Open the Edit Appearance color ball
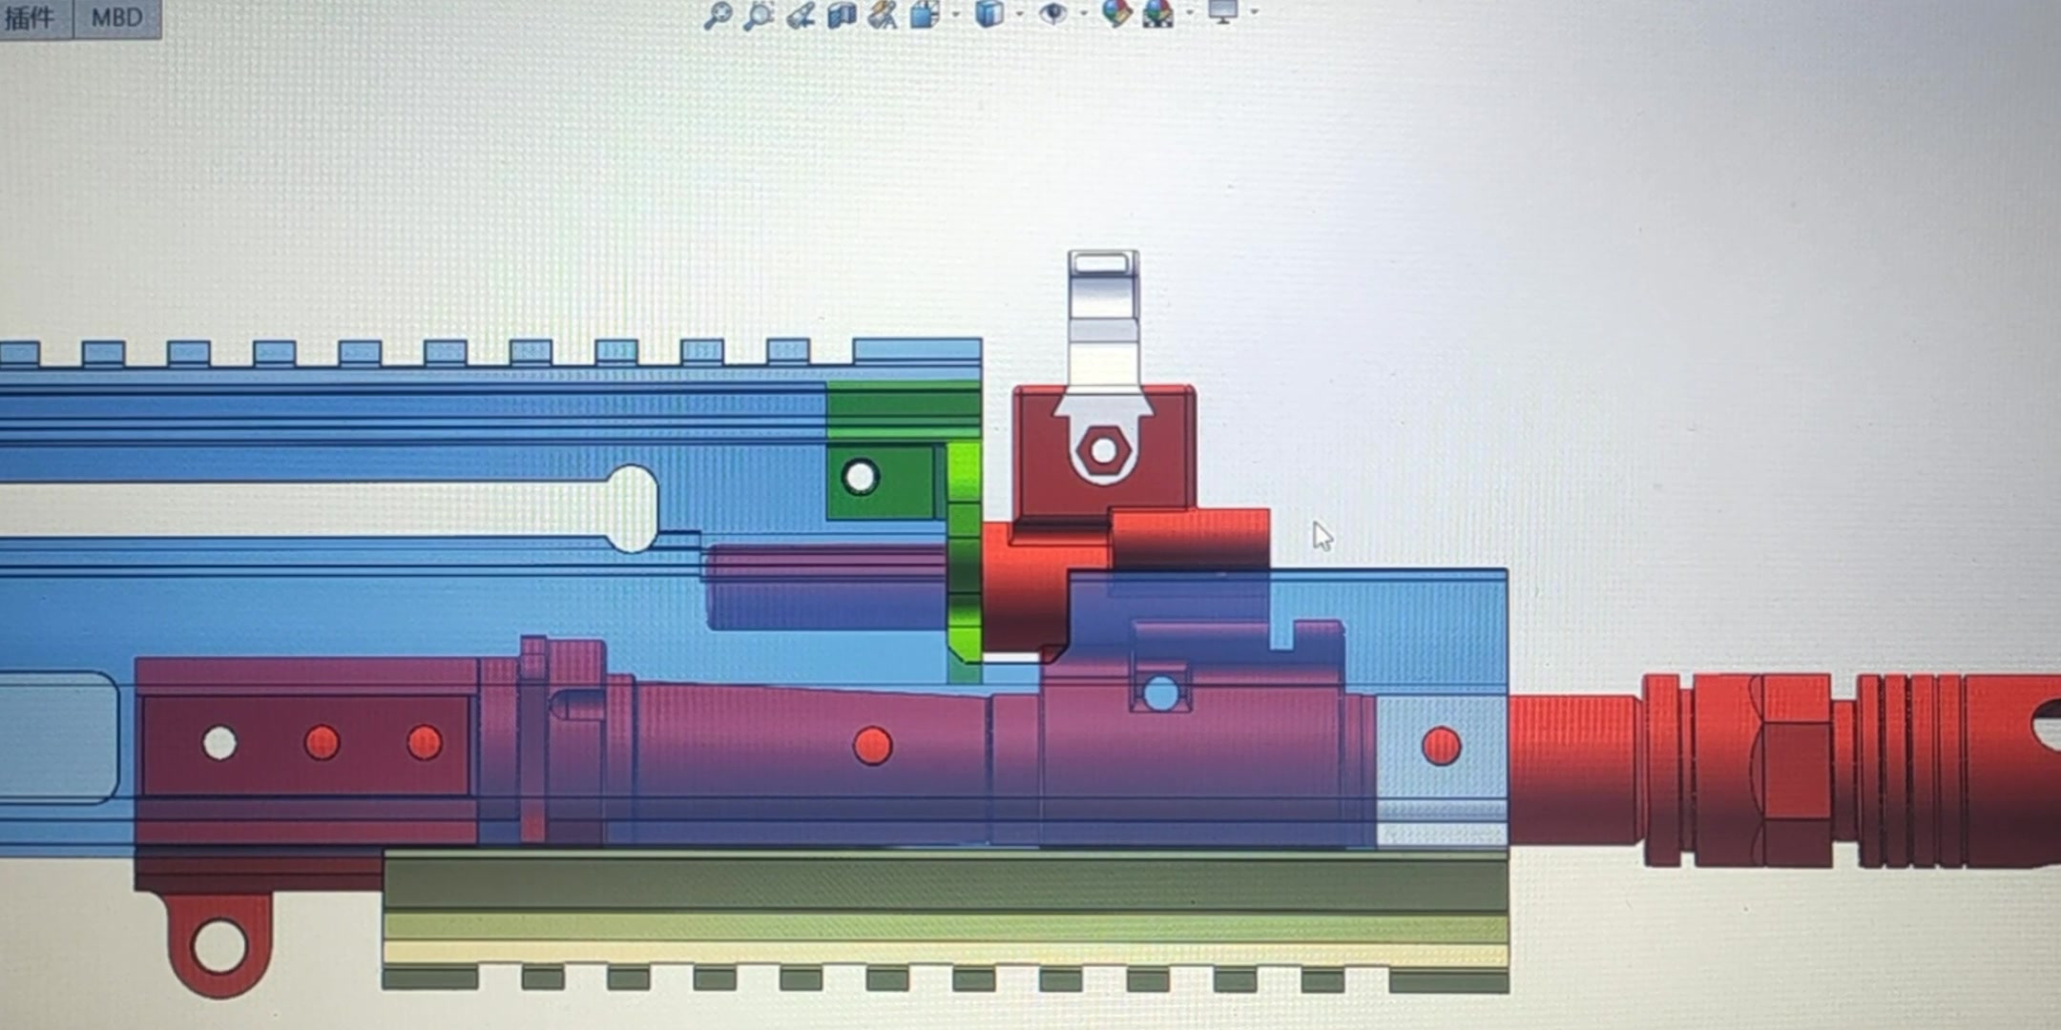This screenshot has height=1030, width=2061. [x=1115, y=13]
